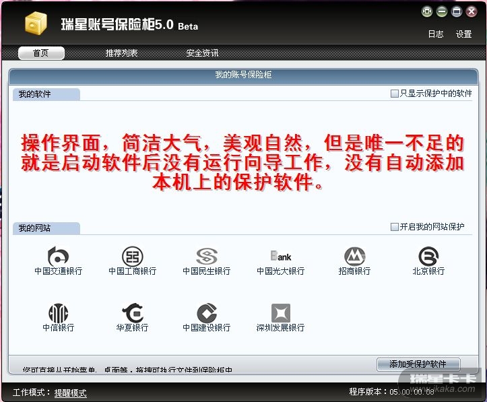Image resolution: width=487 pixels, height=402 pixels.
Task: Select the 北京银行 icon
Action: [x=428, y=257]
